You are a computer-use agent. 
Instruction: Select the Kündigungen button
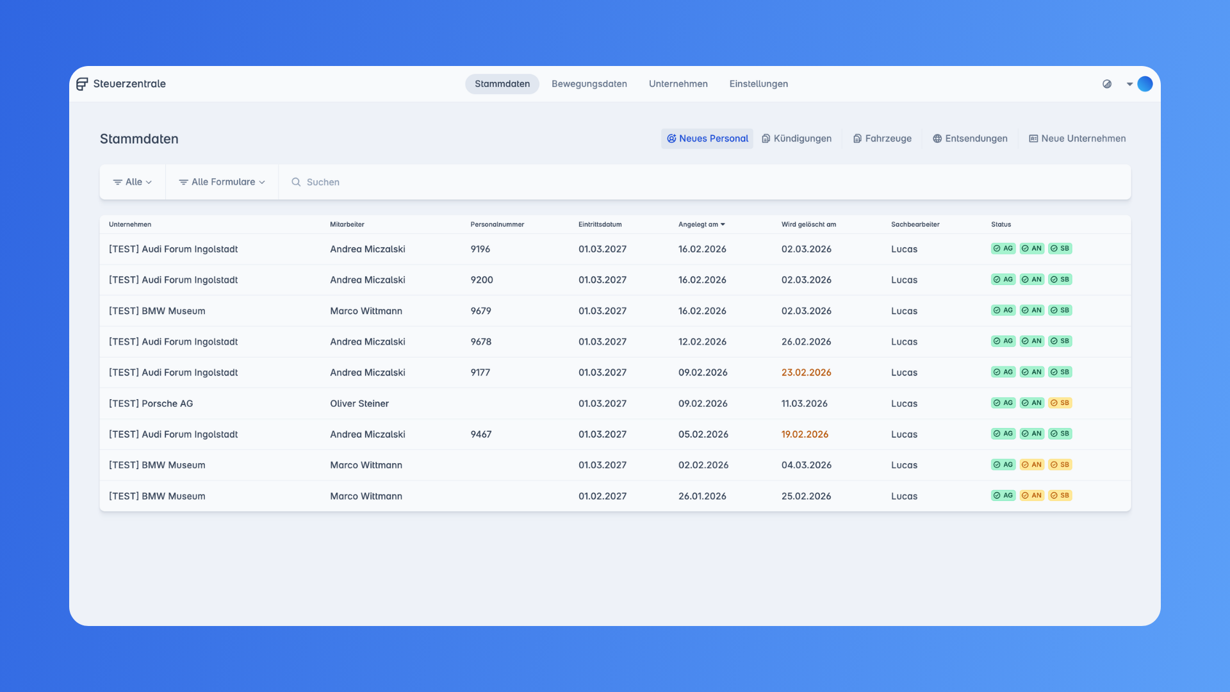[x=796, y=138]
